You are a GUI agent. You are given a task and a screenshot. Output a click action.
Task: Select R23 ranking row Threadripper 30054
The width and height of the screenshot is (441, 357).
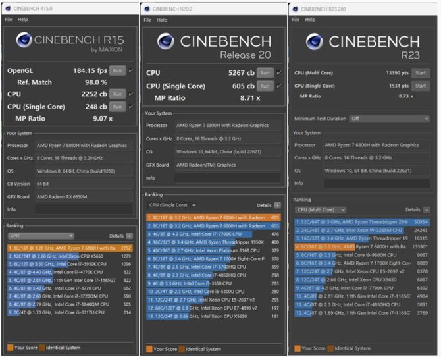click(x=362, y=222)
